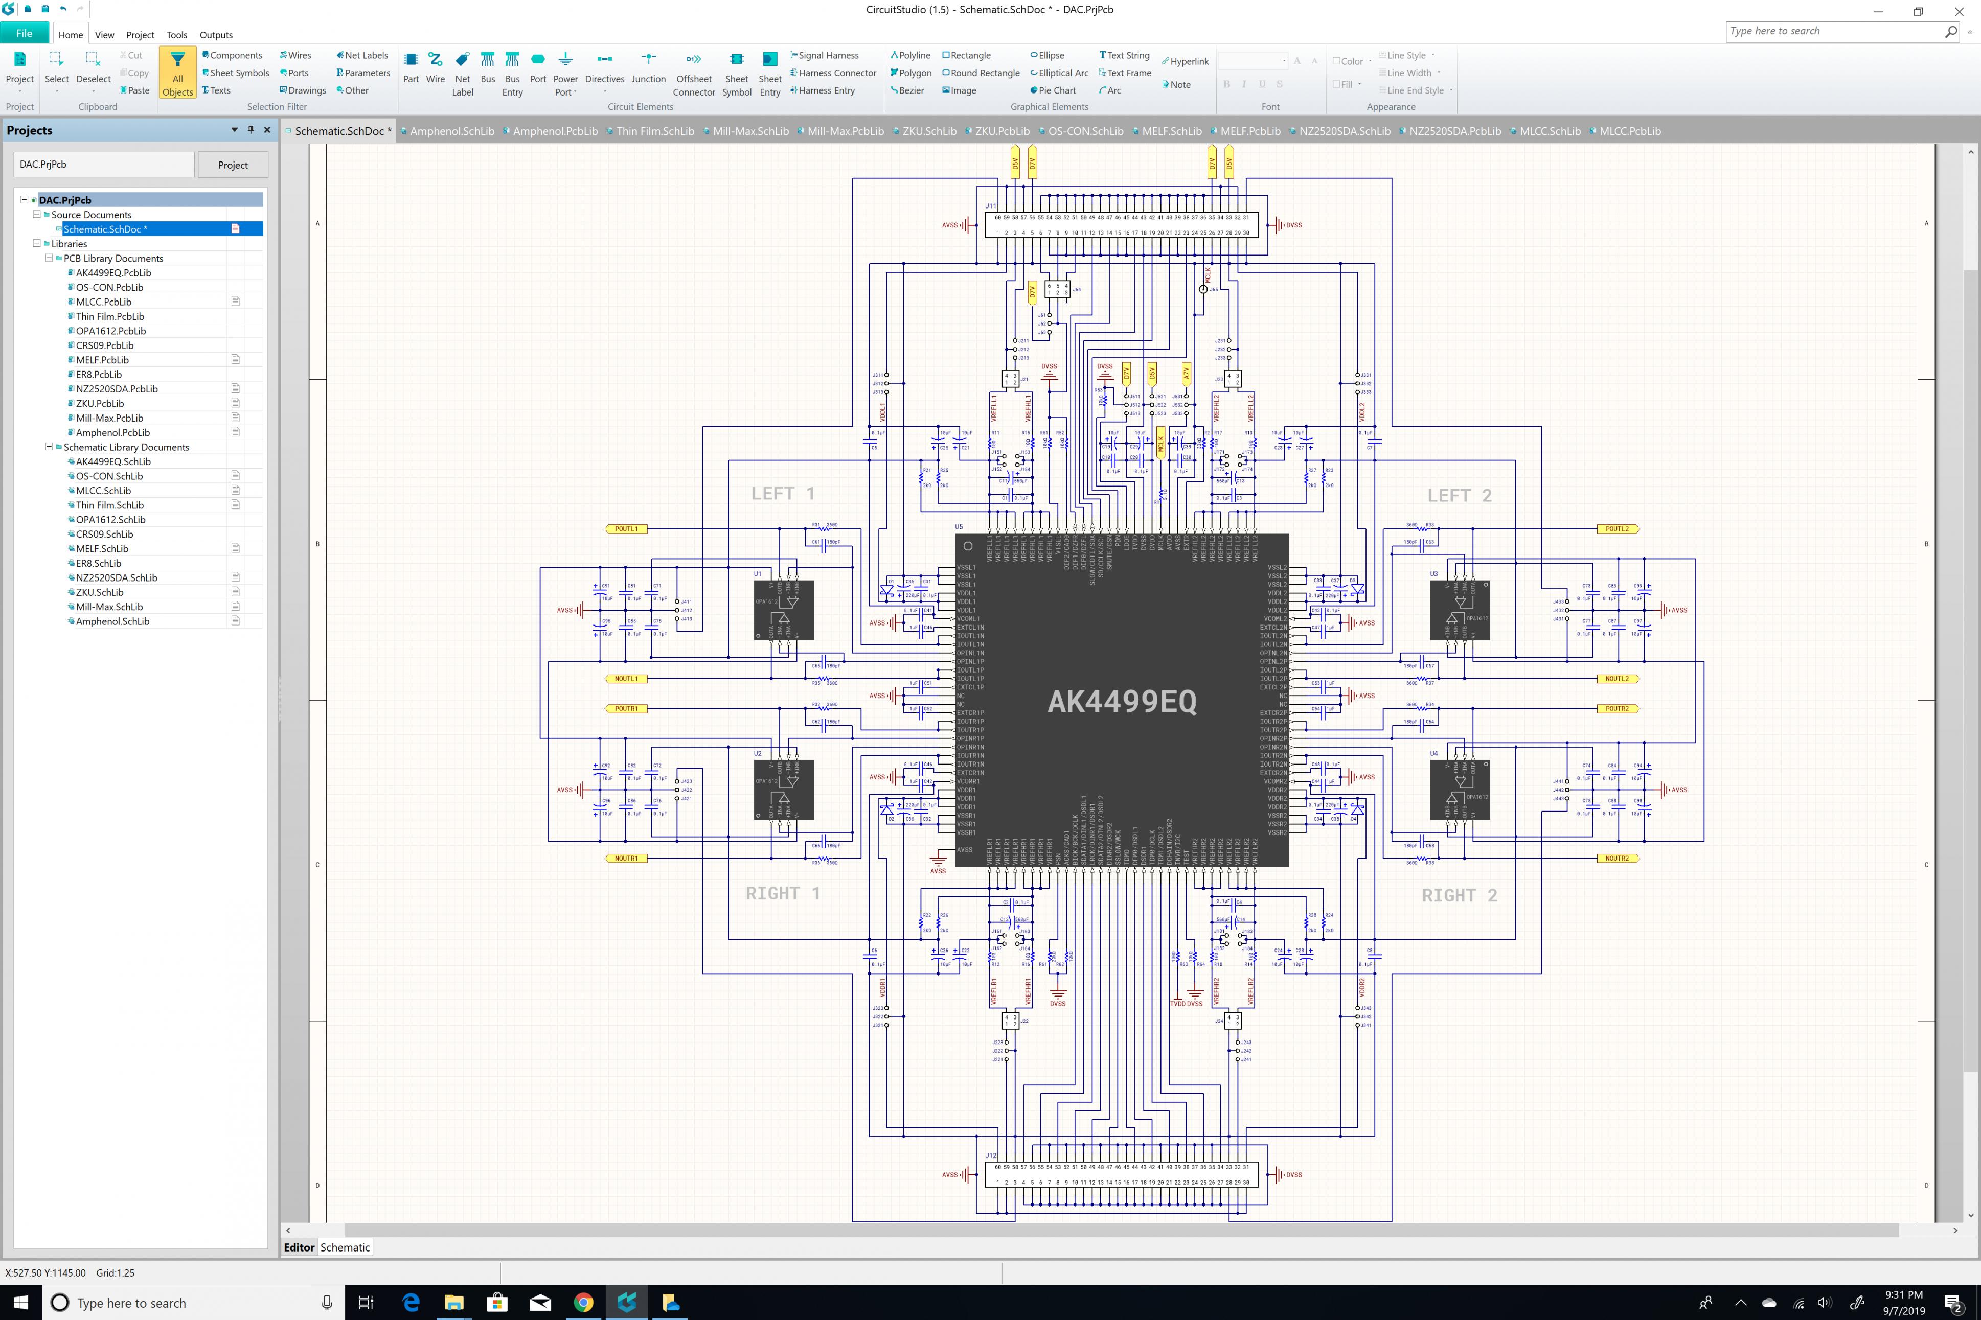Place a Port element
Image resolution: width=1981 pixels, height=1320 pixels.
[538, 68]
